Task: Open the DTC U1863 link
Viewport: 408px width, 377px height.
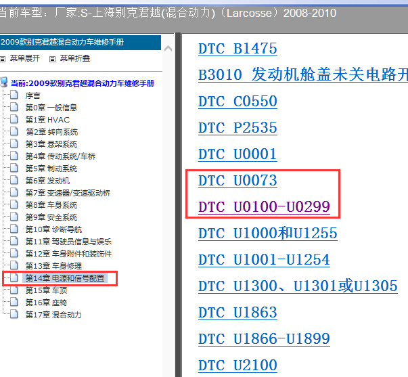Action: [x=237, y=313]
